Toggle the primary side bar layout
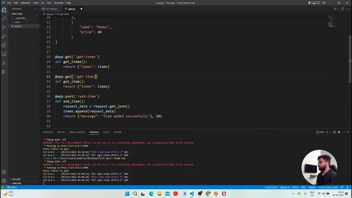This screenshot has width=352, height=198. coord(310,3)
